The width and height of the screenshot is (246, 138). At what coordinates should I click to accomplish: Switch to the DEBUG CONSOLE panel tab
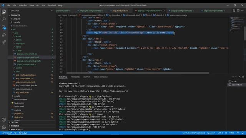tap(101, 77)
